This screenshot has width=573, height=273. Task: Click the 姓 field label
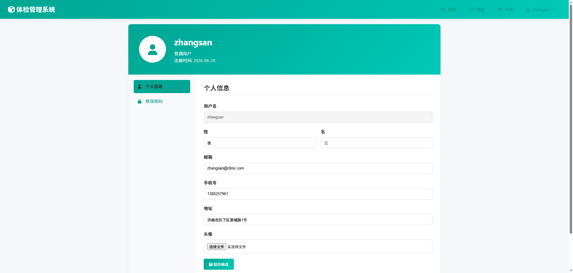point(206,132)
